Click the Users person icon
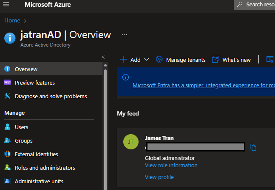Viewport: 275px width, 190px height. coord(7,127)
